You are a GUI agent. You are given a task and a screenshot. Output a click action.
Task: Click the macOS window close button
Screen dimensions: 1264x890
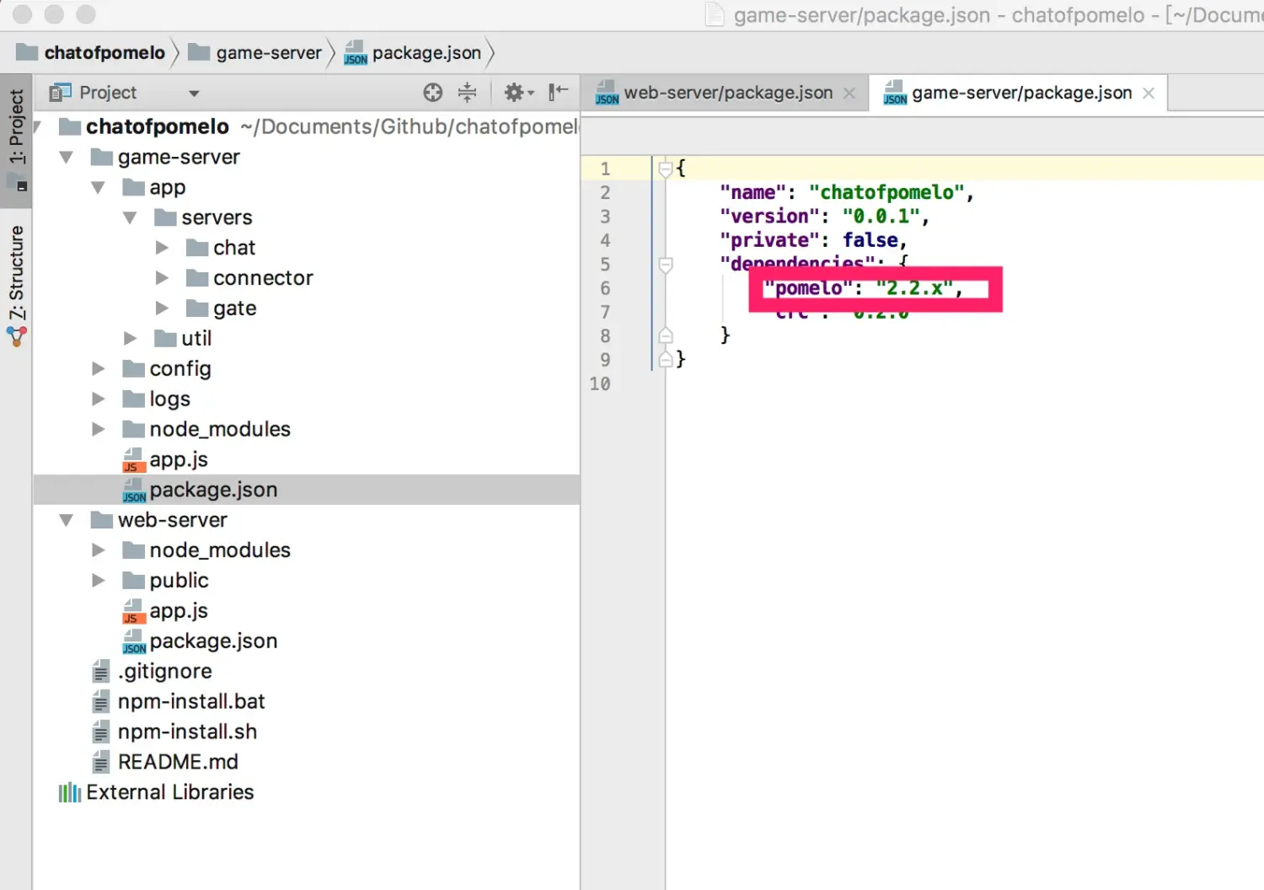point(23,14)
